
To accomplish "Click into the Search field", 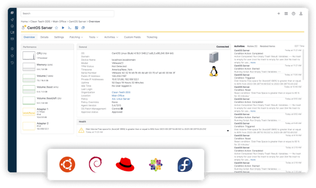I will 67,14.
